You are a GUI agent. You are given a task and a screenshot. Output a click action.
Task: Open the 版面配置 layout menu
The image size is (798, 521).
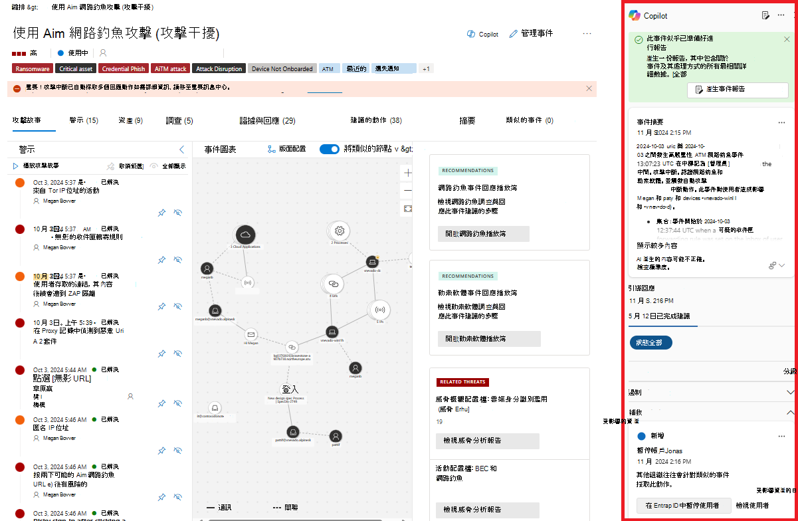tap(286, 149)
